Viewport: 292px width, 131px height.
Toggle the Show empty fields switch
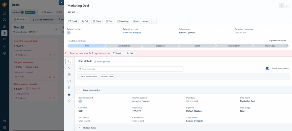pyautogui.click(x=268, y=68)
